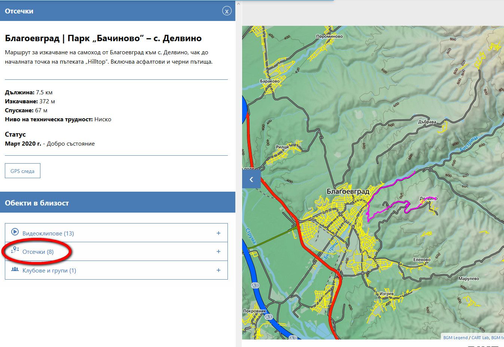504x347 pixels.
Task: Open the CART Lab attribution link
Action: coord(480,337)
